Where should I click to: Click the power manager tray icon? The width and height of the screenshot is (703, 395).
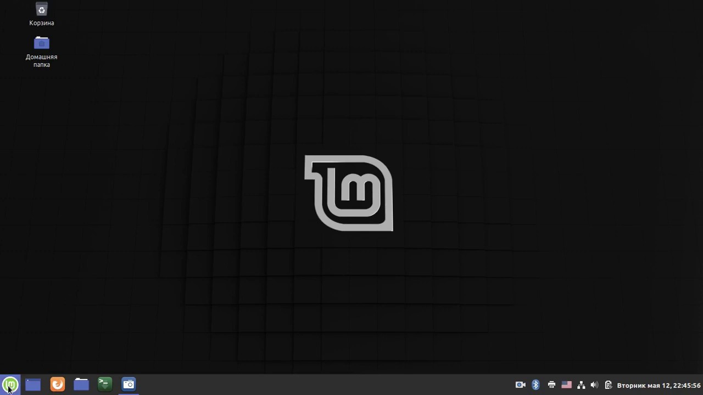pos(608,385)
